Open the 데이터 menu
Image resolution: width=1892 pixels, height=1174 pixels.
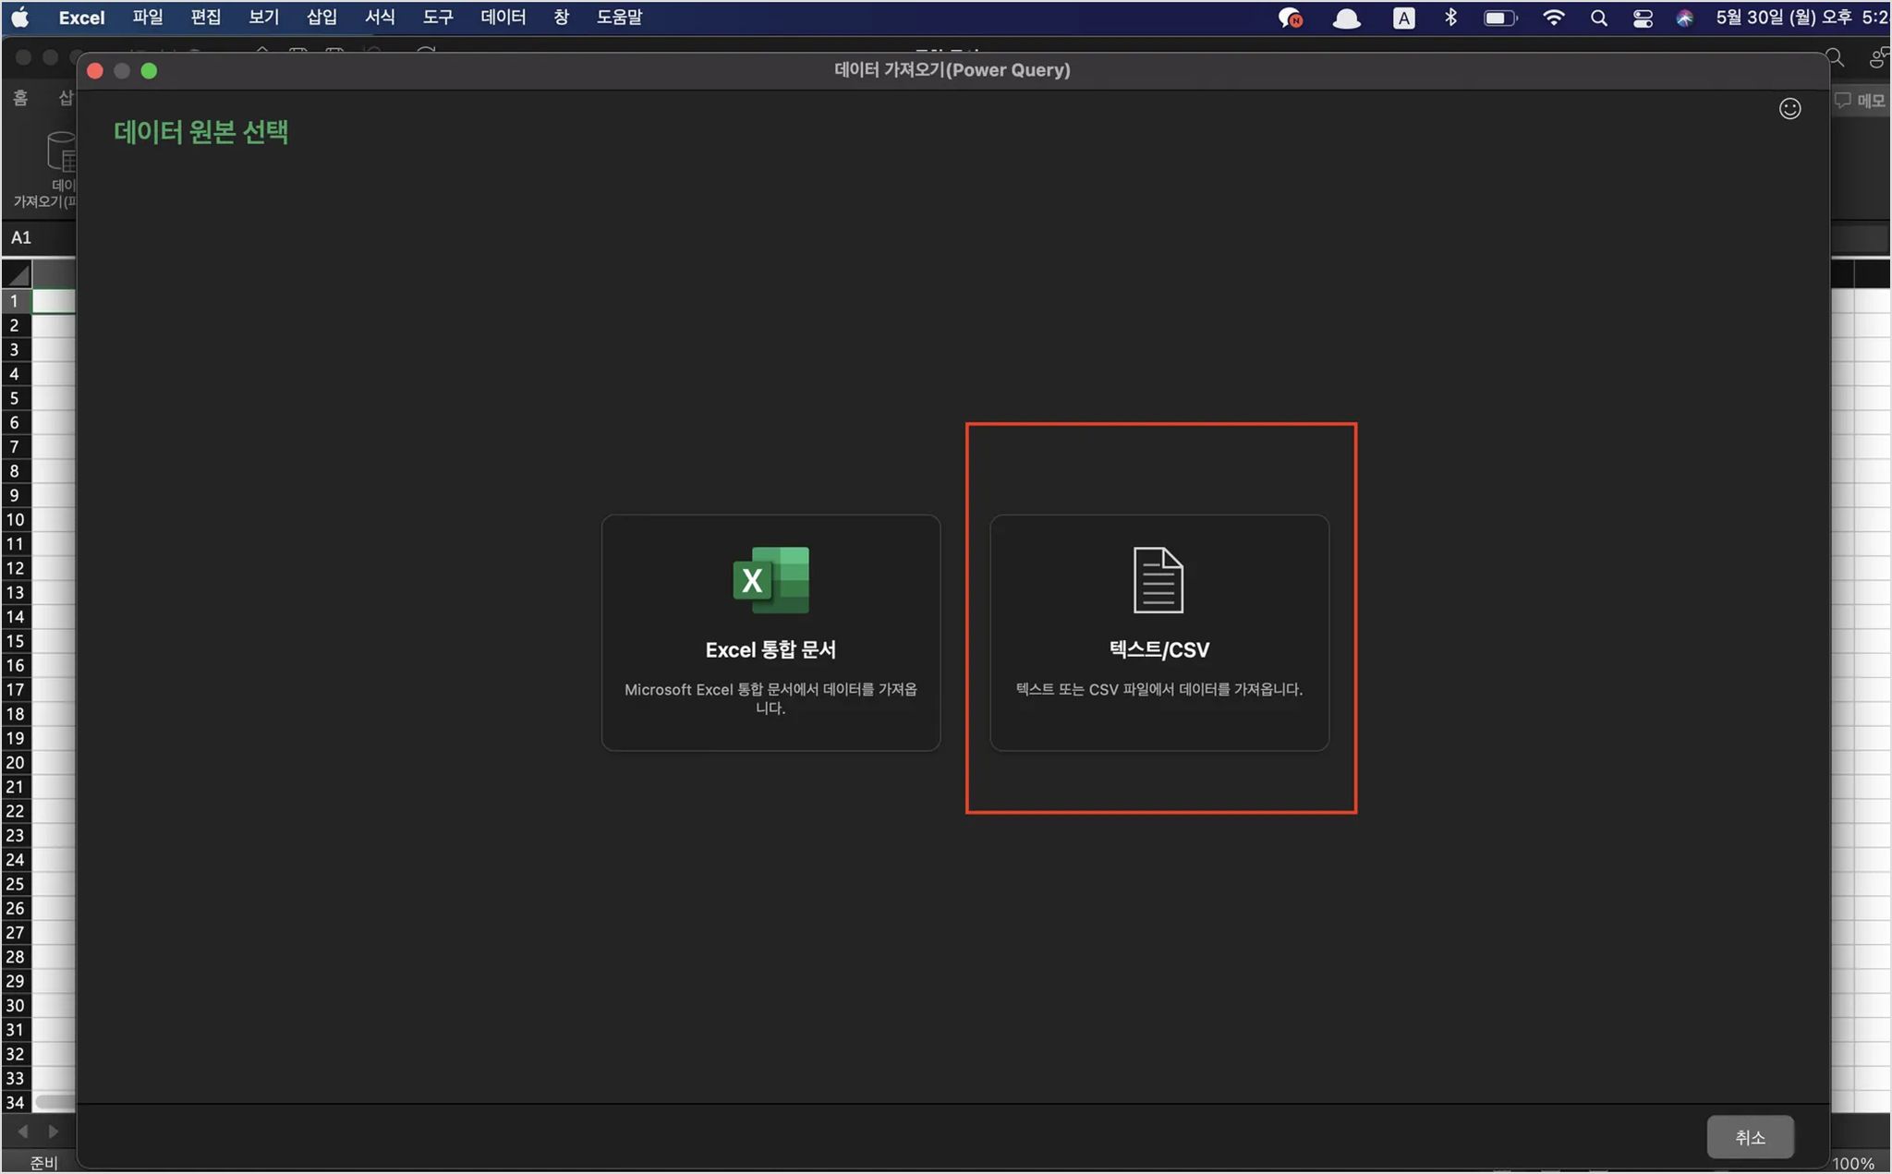503,18
